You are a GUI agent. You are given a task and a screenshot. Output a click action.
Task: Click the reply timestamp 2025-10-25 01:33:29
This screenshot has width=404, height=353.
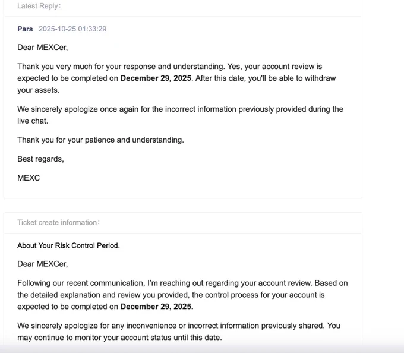pyautogui.click(x=72, y=29)
